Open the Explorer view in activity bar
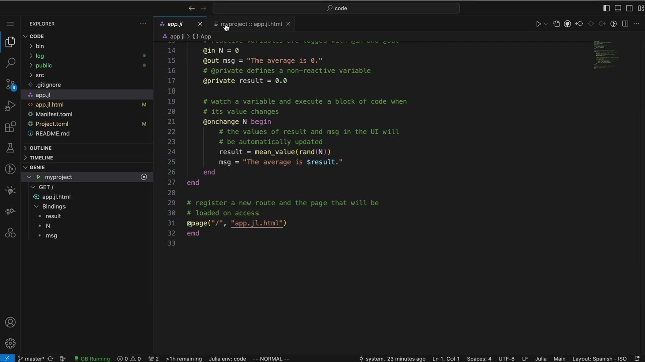The height and width of the screenshot is (362, 645). pyautogui.click(x=10, y=42)
